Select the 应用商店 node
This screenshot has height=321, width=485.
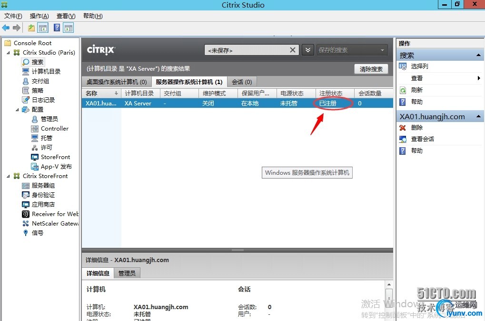pos(39,205)
